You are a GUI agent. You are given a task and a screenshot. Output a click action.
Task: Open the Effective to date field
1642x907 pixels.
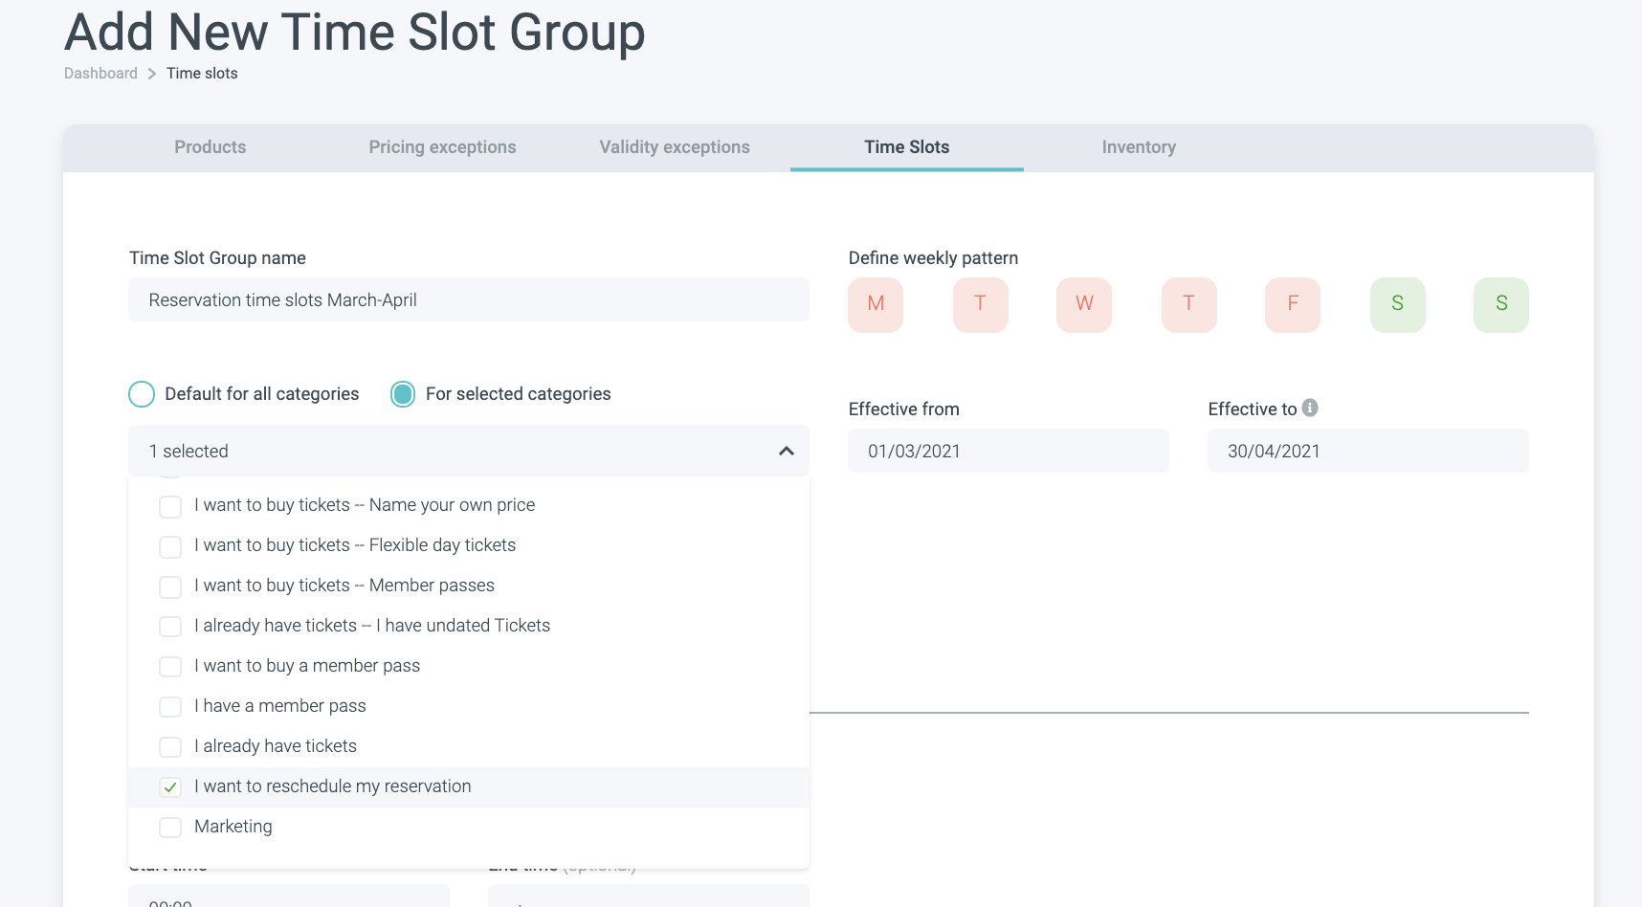pos(1367,451)
